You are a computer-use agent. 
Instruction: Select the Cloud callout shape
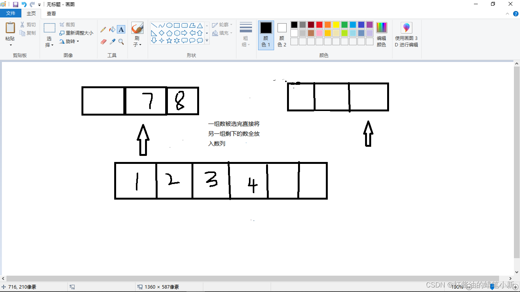point(199,40)
